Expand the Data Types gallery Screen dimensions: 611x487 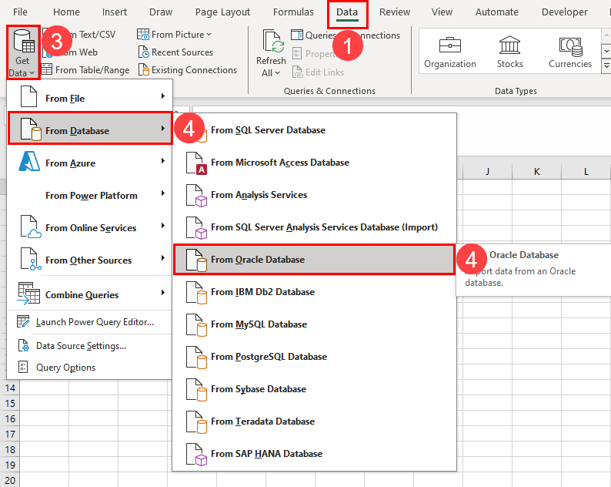point(606,66)
